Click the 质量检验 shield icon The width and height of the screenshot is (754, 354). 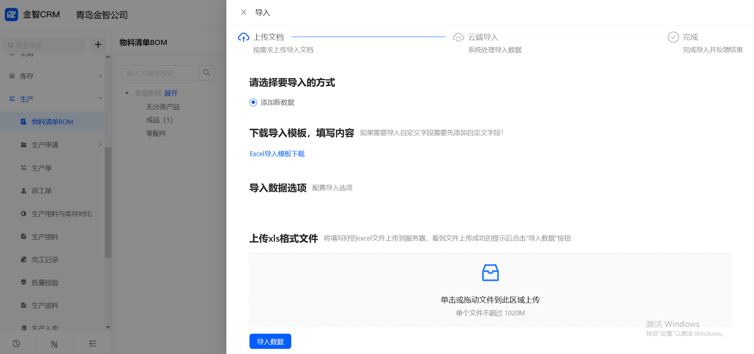click(23, 282)
